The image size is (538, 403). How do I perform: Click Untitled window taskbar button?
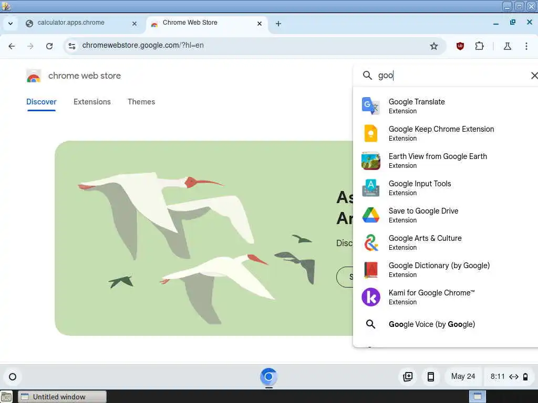(62, 397)
